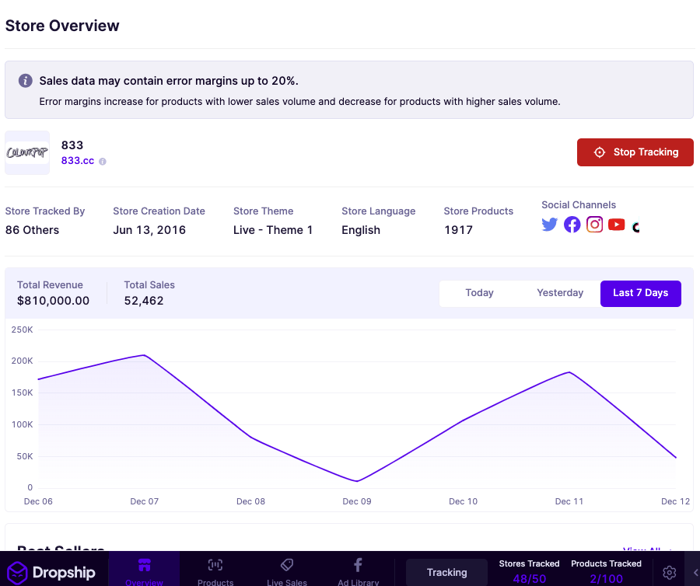
Task: Click the Dropship logo
Action: (51, 572)
